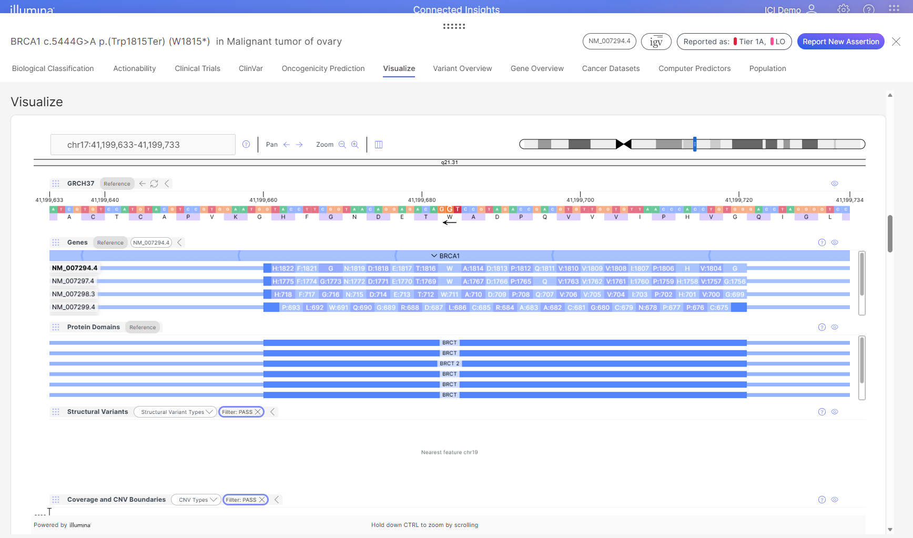
Task: Click the column layout icon beside Zoom
Action: click(379, 145)
